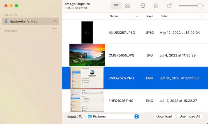Open the ellipsis more options menu

point(143,6)
